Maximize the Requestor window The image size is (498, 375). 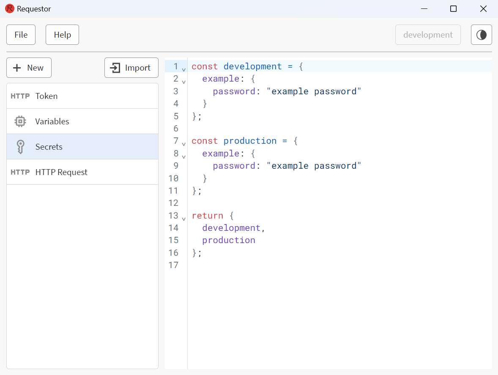click(453, 8)
